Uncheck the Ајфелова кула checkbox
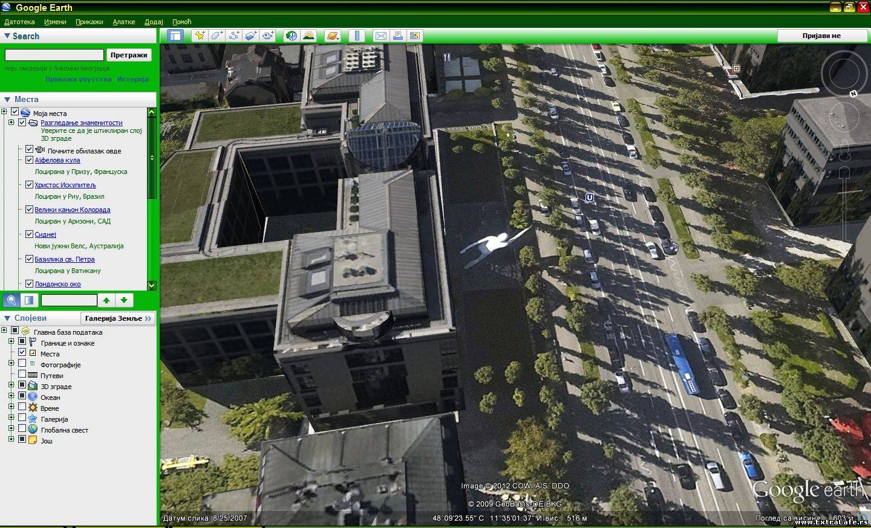Viewport: 871px width, 528px height. tap(29, 160)
